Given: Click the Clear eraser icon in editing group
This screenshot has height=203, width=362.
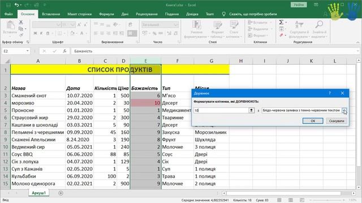Looking at the screenshot, I should 281,35.
